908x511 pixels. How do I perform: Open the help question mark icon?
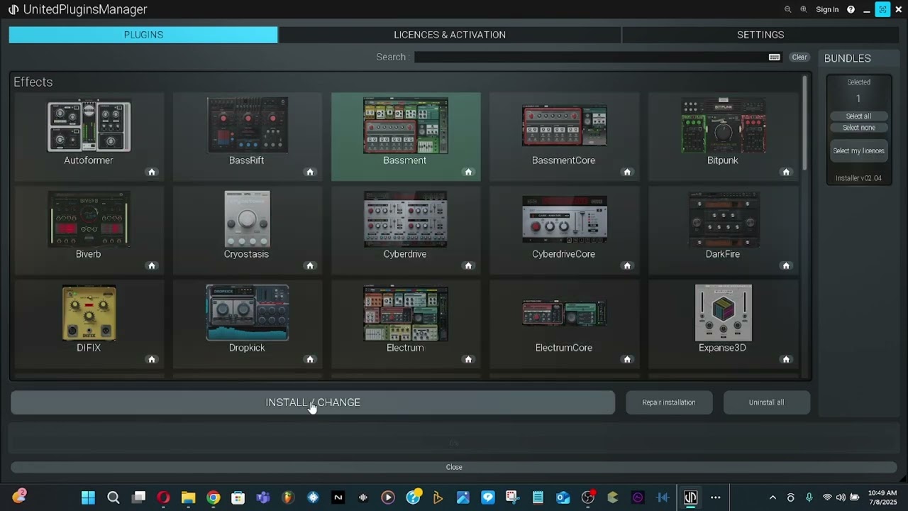(851, 9)
